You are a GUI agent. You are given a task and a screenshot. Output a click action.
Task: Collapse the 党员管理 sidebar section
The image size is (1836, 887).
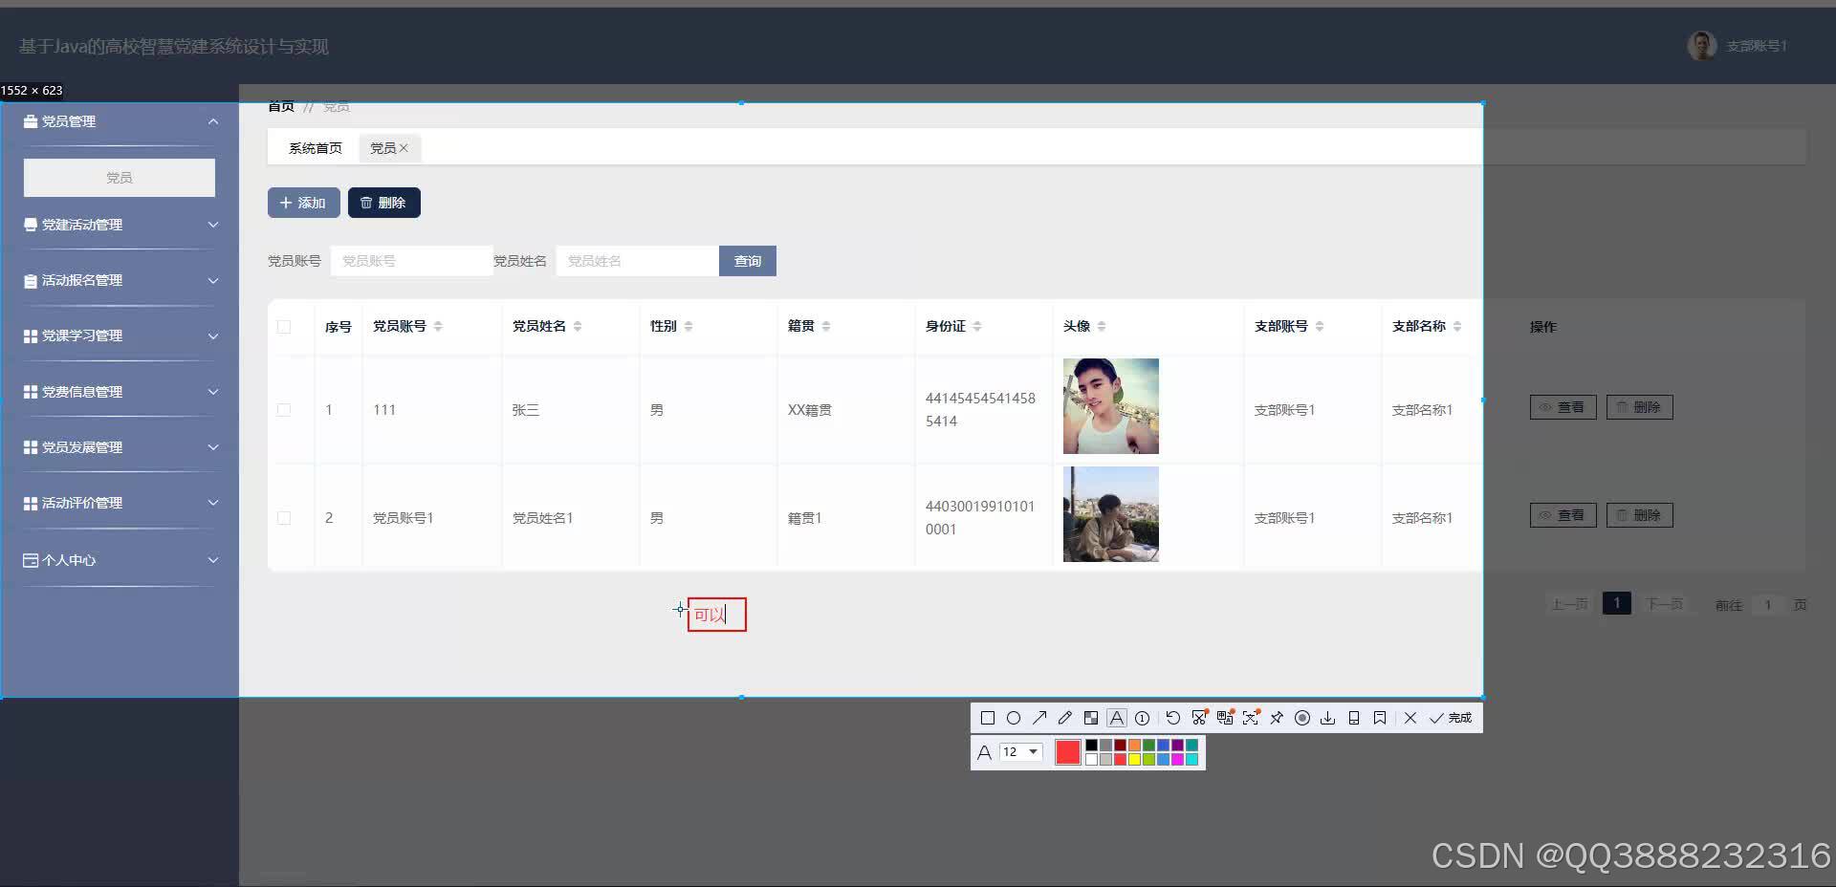[119, 121]
